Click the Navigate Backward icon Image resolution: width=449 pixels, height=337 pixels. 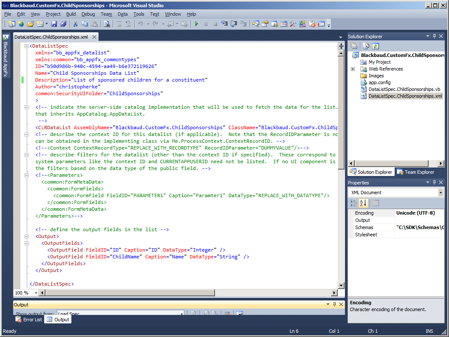pos(170,24)
